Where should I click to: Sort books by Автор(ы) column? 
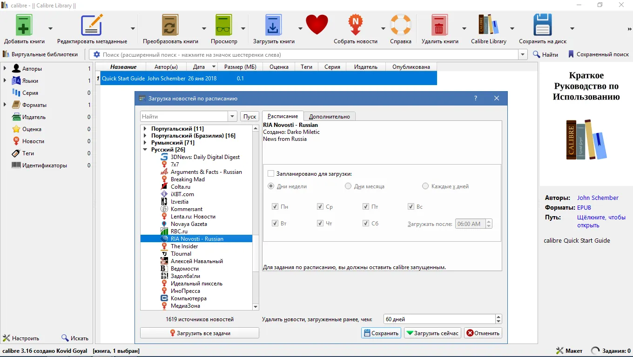coord(166,67)
